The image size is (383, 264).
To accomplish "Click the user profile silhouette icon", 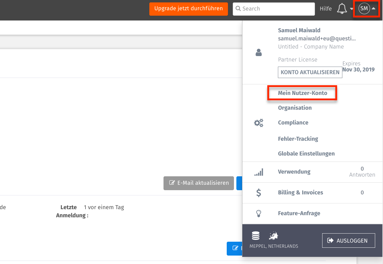I will (x=259, y=53).
